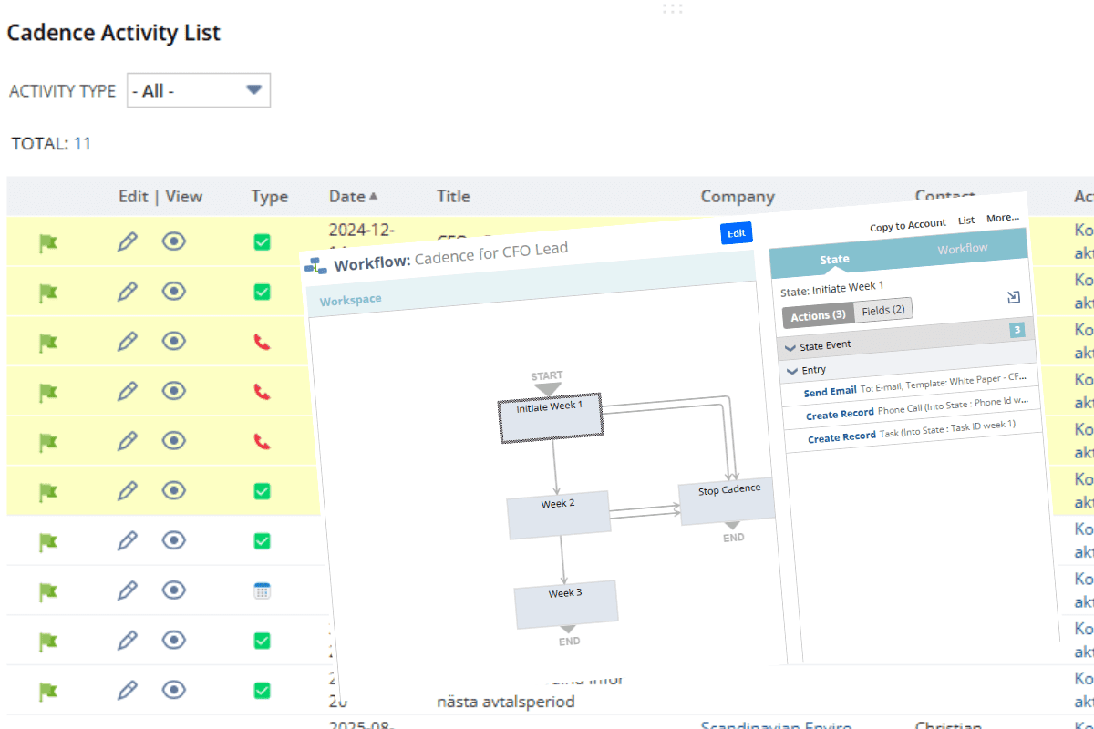Click the sort arrow on the Date column header
Screen dimensions: 1094x729
(373, 195)
